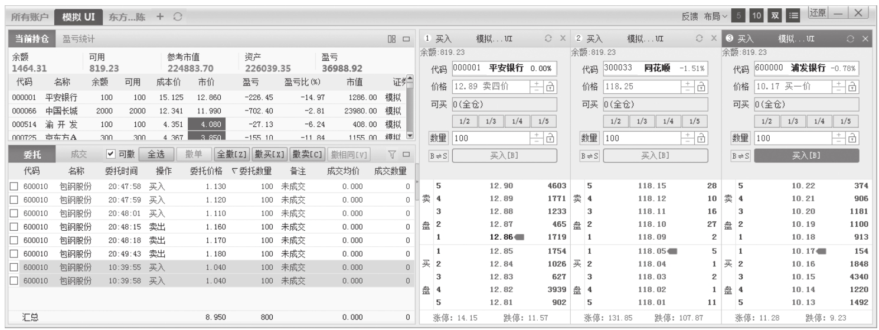
Task: Check order row at 20:49:43
Action: [x=14, y=254]
